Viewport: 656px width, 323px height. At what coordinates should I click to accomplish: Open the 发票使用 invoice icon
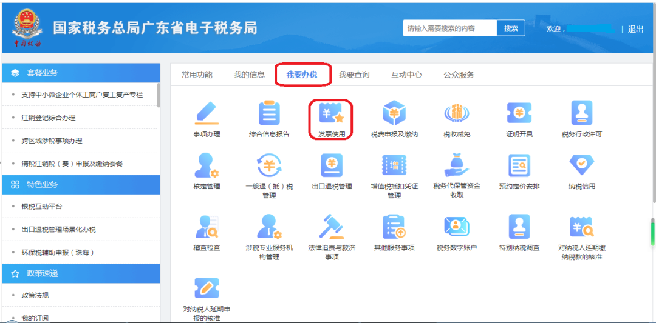[x=332, y=113]
